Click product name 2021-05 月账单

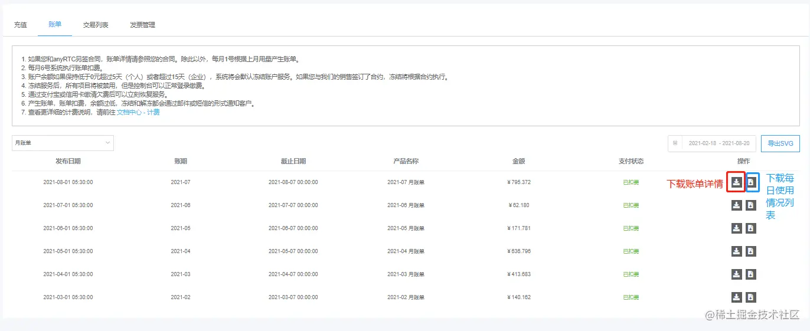point(406,228)
